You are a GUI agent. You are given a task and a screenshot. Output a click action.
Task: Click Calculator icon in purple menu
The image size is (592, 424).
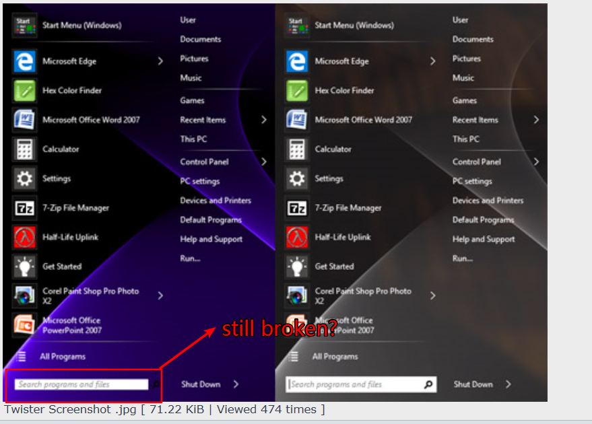(24, 149)
